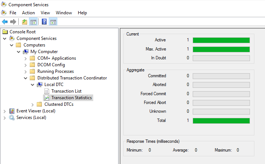Click the MMC icon beside File menu
This screenshot has height=164, width=265.
pos(4,13)
